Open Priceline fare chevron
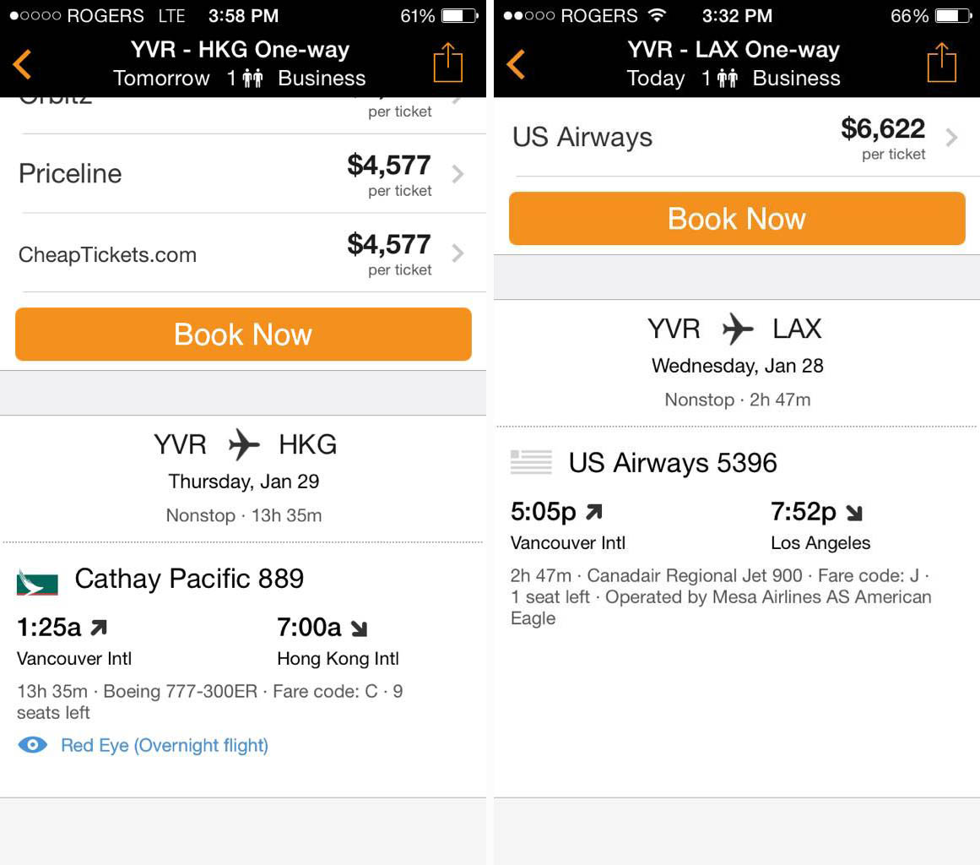Image resolution: width=980 pixels, height=865 pixels. pyautogui.click(x=458, y=174)
